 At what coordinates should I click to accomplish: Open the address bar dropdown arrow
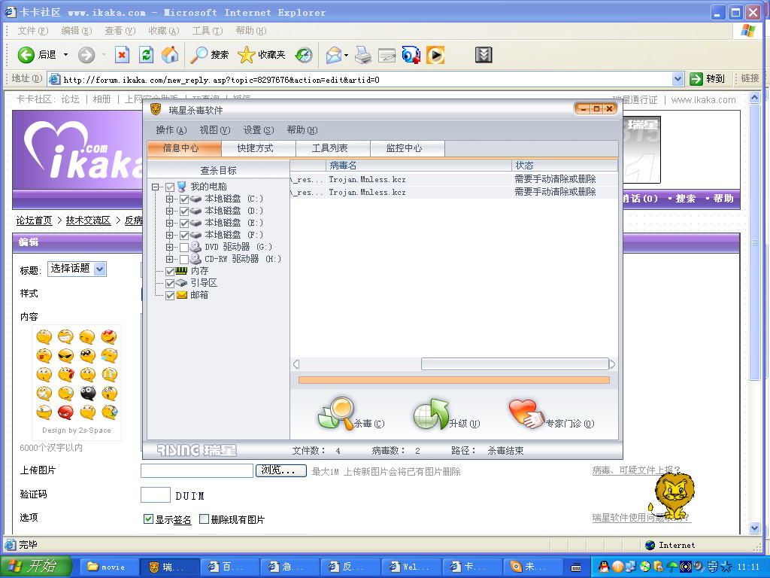[678, 78]
